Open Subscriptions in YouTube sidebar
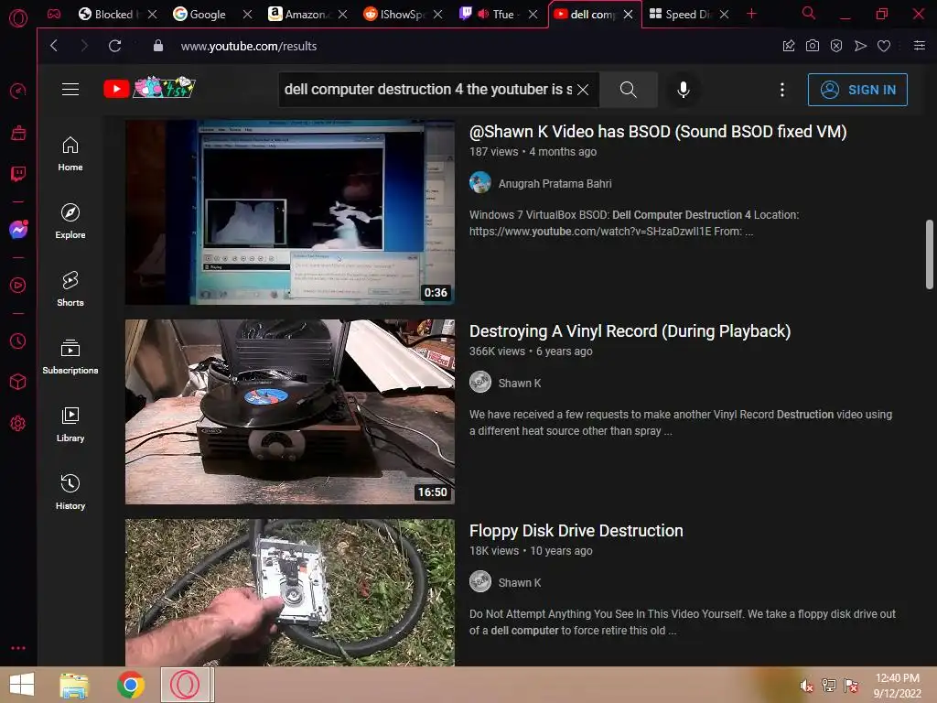The image size is (937, 703). (x=70, y=356)
